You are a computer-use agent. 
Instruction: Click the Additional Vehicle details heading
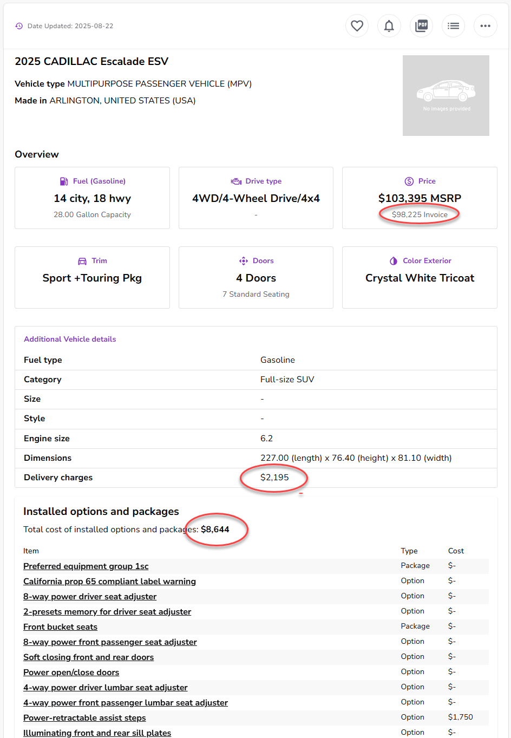[x=70, y=339]
